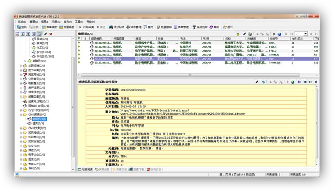Open the page number dropdown showing 1
This screenshot has width=334, height=191.
point(305,34)
